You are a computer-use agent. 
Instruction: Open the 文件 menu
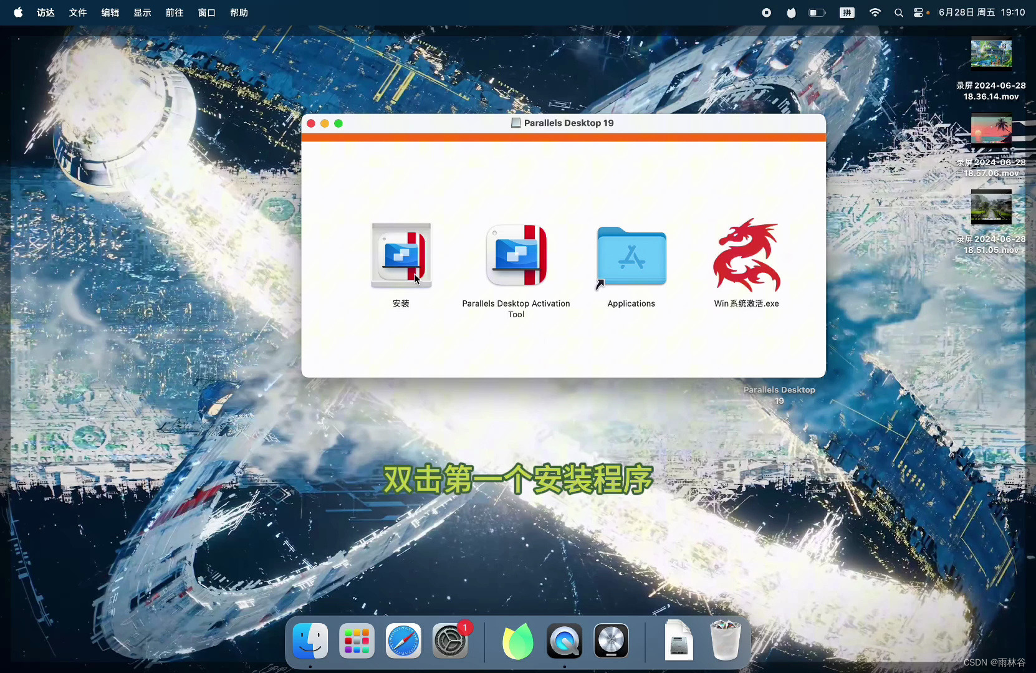[78, 12]
